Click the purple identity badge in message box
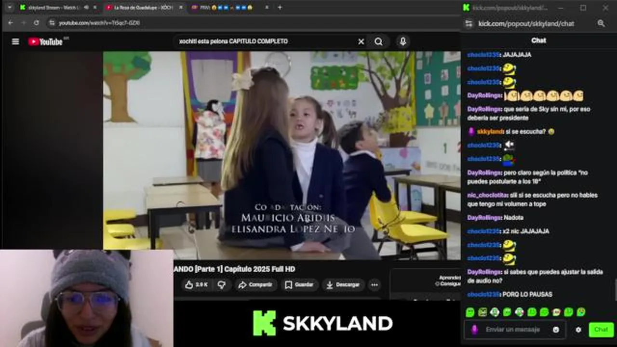Viewport: 617px width, 347px height. [474, 330]
